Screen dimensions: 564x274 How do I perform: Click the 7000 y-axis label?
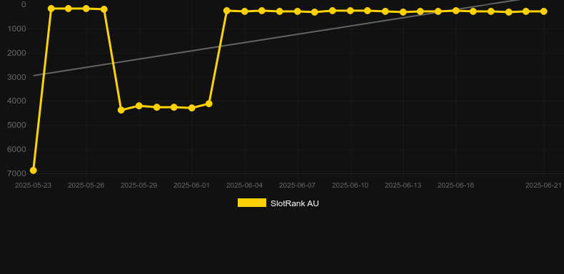(x=16, y=173)
